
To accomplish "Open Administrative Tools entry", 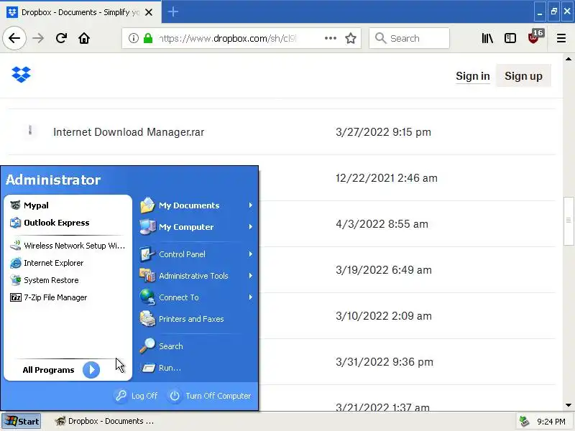I will click(196, 276).
